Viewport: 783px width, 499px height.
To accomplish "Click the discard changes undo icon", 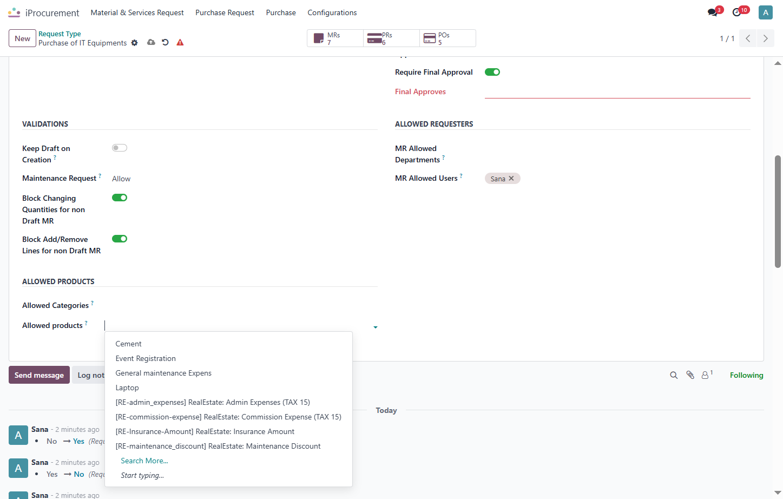I will click(x=166, y=42).
